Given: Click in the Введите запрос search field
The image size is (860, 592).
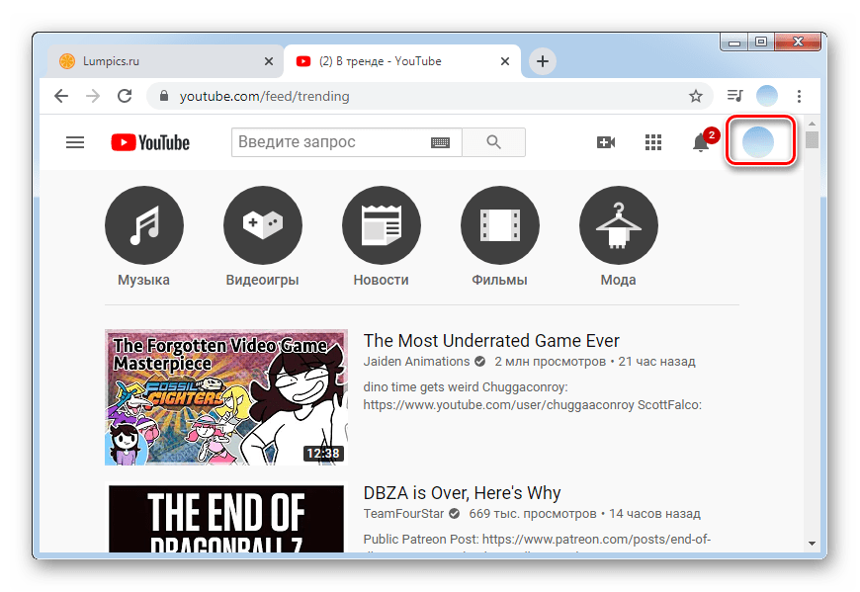Looking at the screenshot, I should point(331,142).
